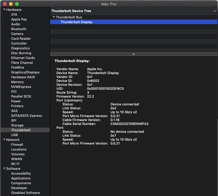Show SAS hardware info
Screen dimensions: 218x196
pyautogui.click(x=14, y=111)
